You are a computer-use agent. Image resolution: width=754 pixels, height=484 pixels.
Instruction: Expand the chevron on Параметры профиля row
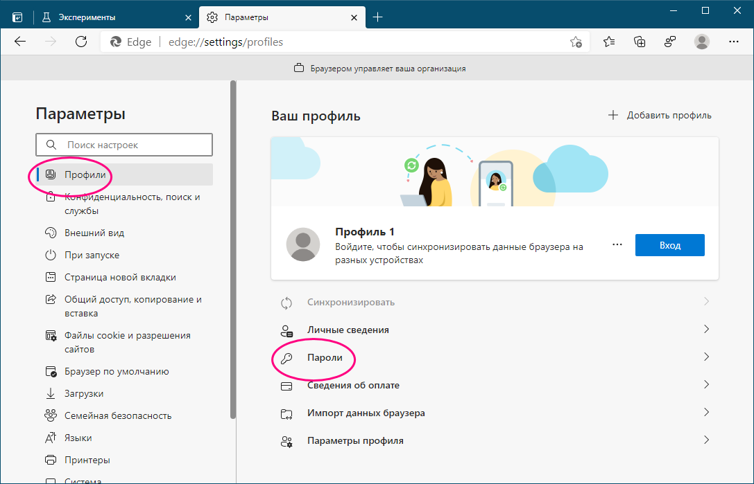click(706, 440)
